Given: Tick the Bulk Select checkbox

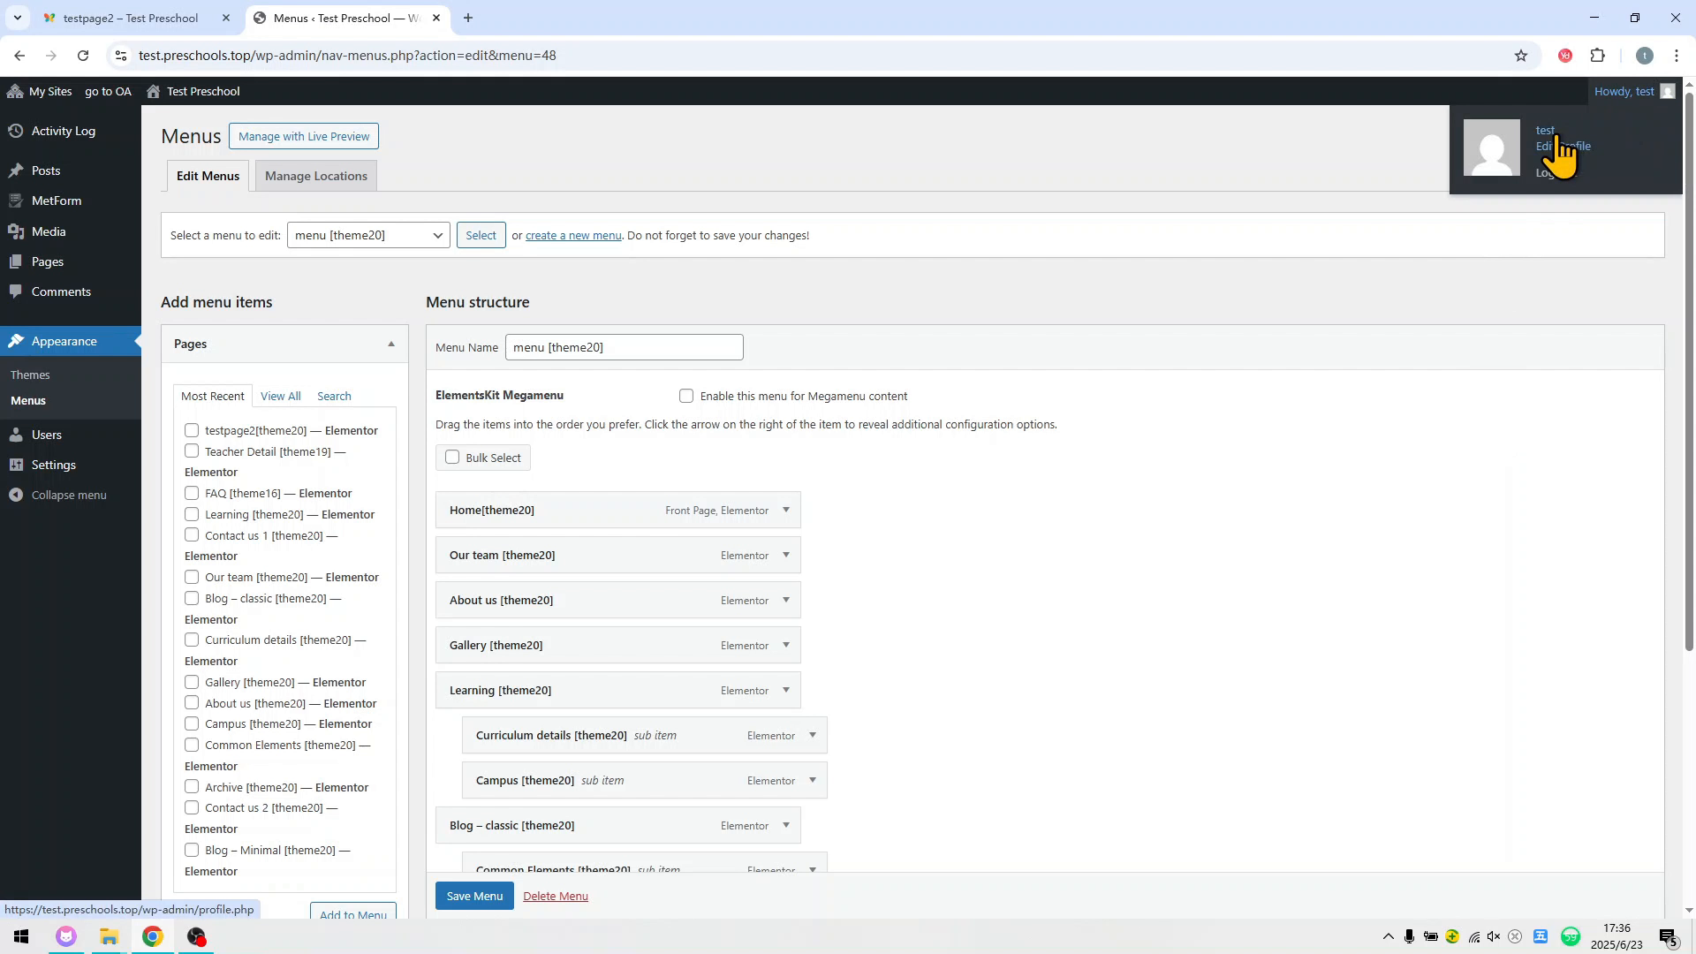Looking at the screenshot, I should pyautogui.click(x=452, y=457).
